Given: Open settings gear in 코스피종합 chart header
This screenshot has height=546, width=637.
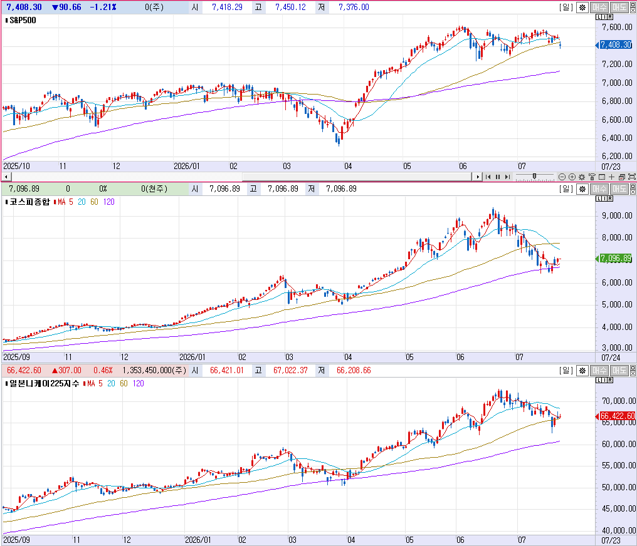Looking at the screenshot, I should point(582,189).
